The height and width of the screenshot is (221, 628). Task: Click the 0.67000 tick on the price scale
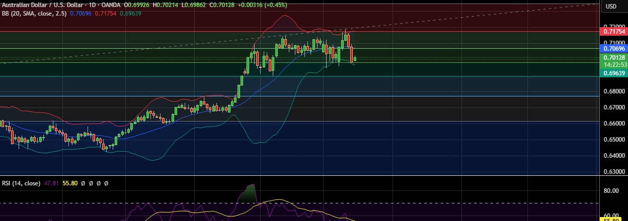tap(614, 107)
